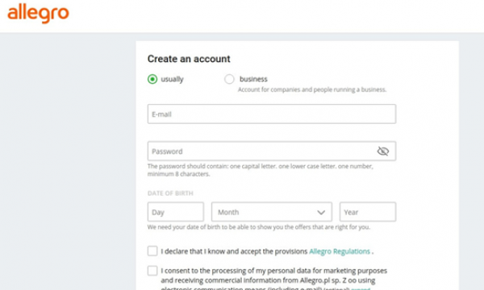Click the Year input field
This screenshot has height=290, width=484.
[x=368, y=212]
